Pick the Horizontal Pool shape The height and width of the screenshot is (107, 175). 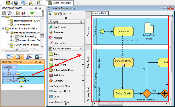[60, 92]
